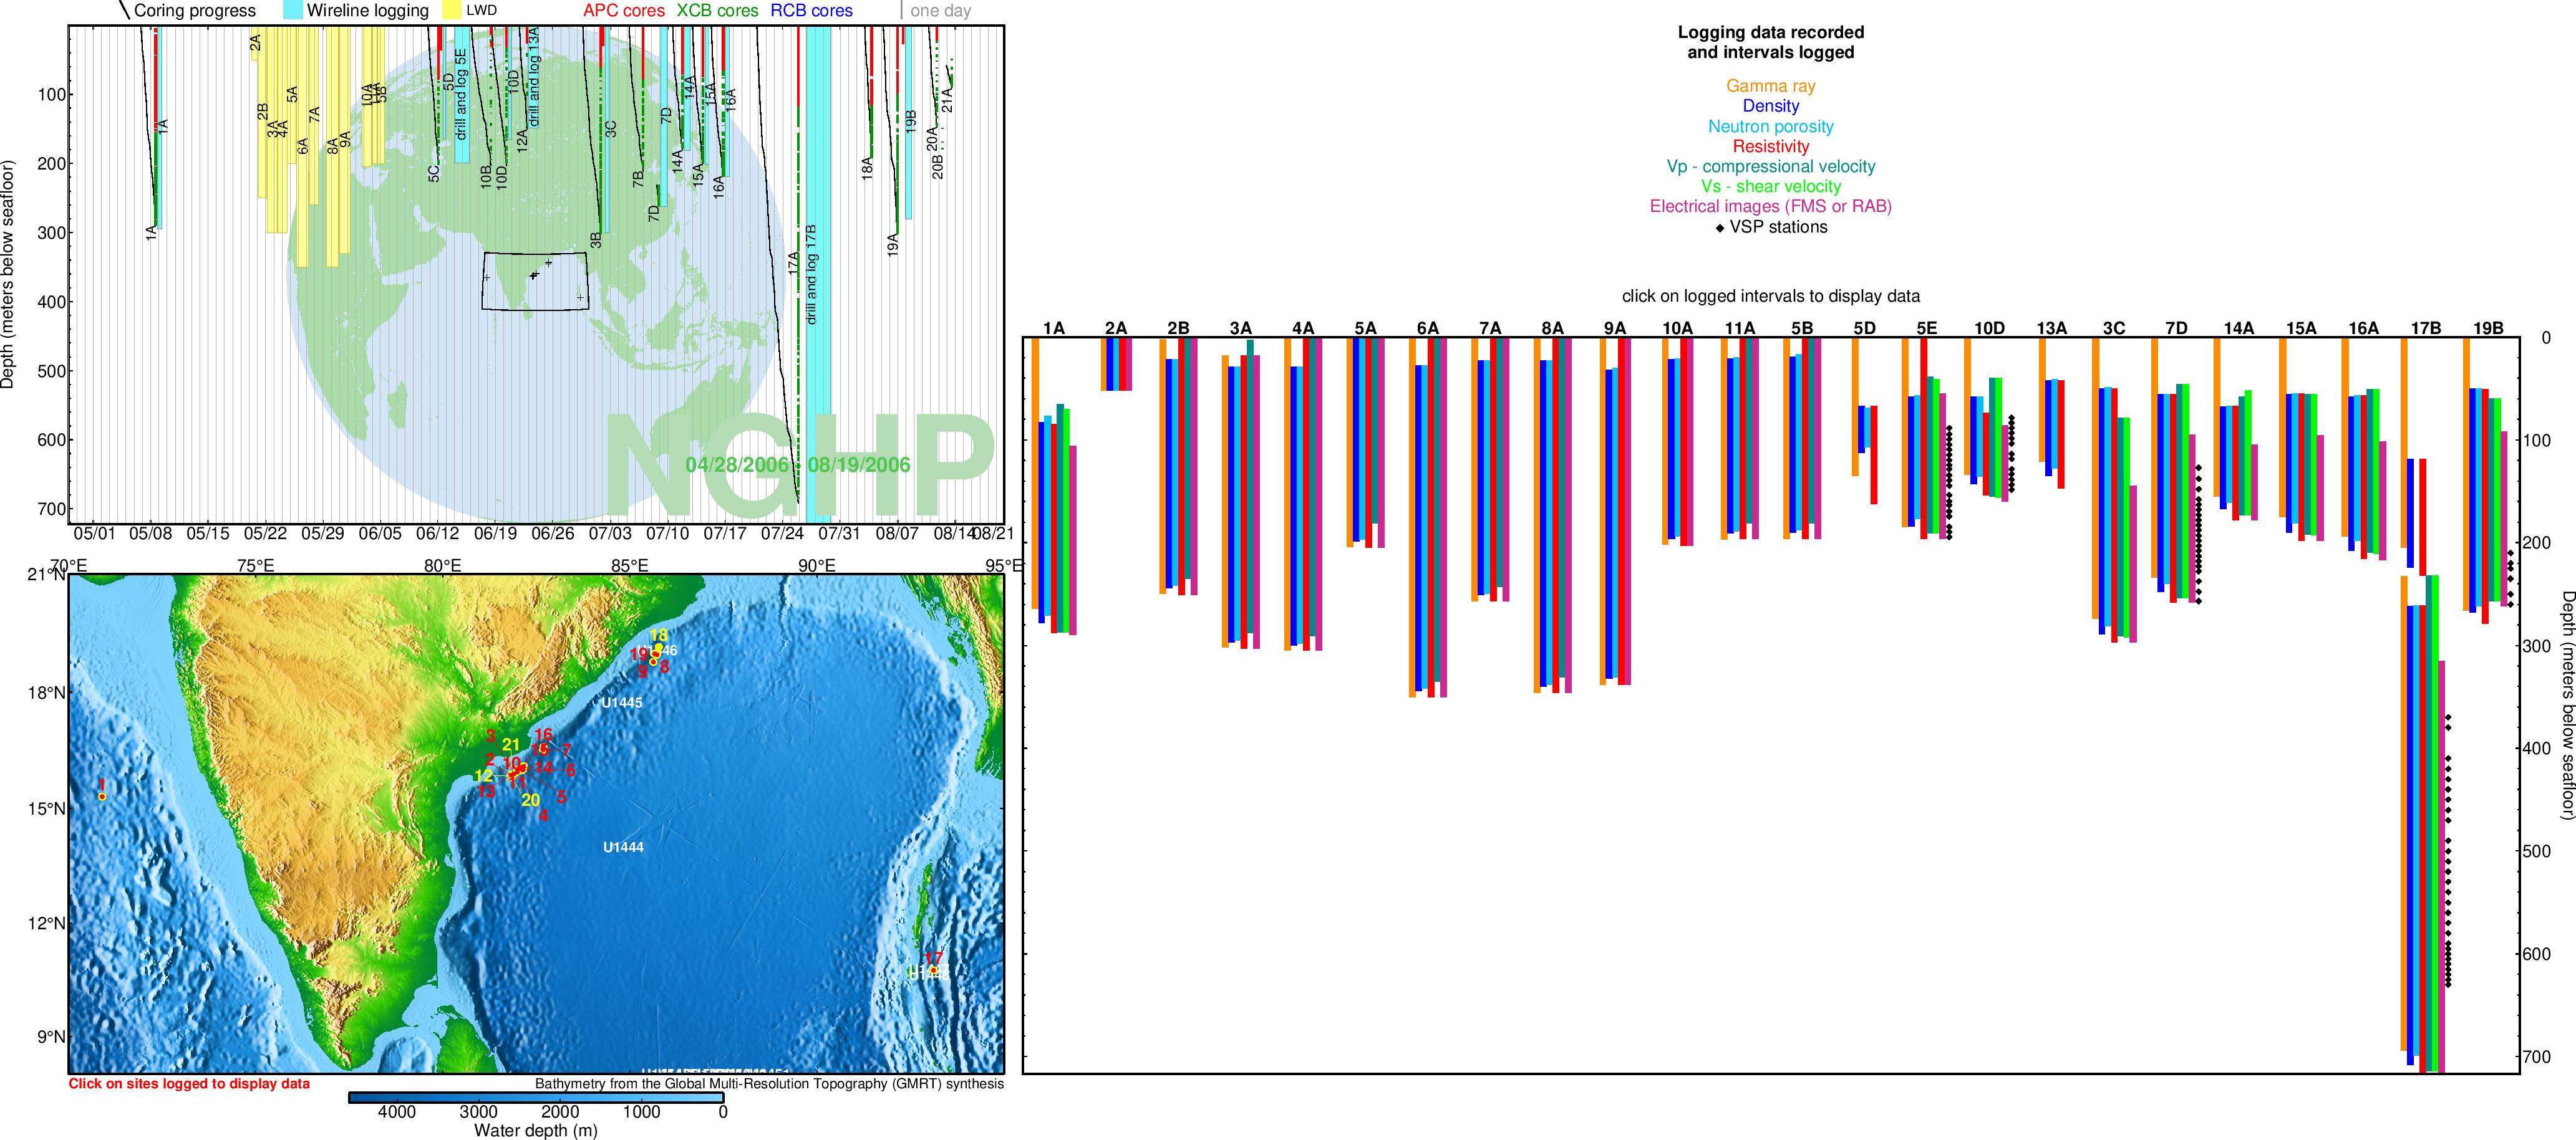Click 'Electrical images (FMS or RAB)' legend entry

coord(1770,207)
